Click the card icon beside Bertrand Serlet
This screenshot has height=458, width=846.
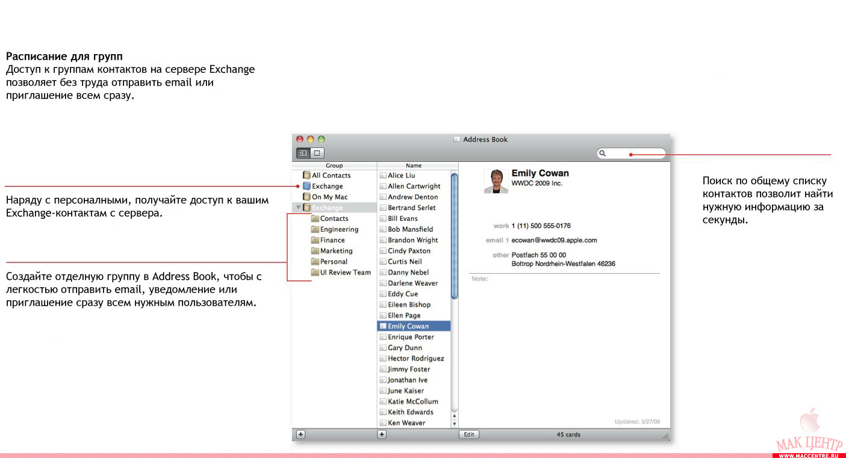tap(383, 208)
